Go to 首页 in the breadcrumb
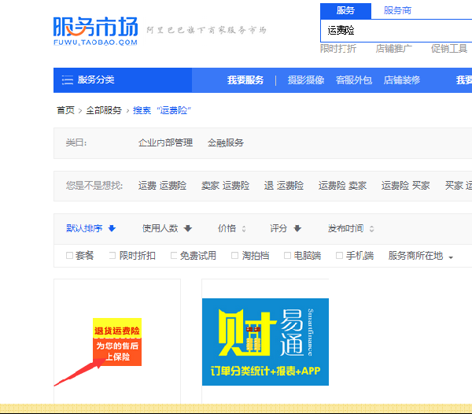This screenshot has height=414, width=472. point(65,110)
